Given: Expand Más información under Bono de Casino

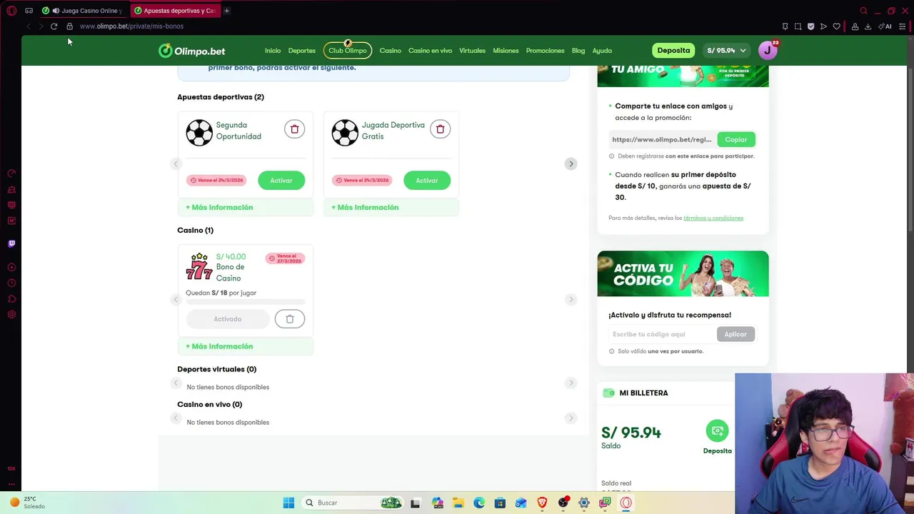Looking at the screenshot, I should click(219, 346).
